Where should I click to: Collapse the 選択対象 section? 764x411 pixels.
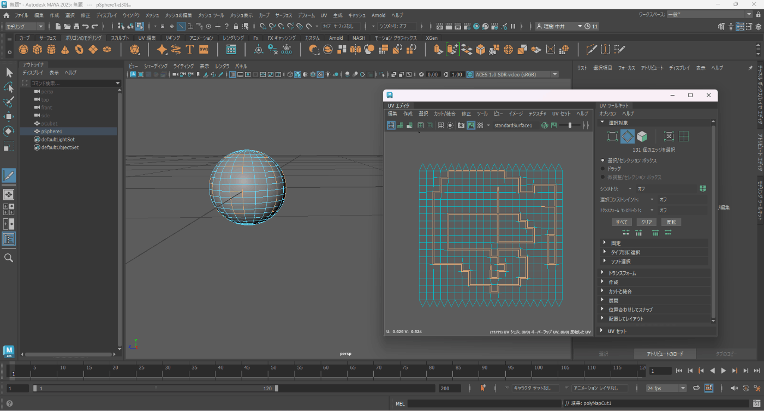(655, 123)
